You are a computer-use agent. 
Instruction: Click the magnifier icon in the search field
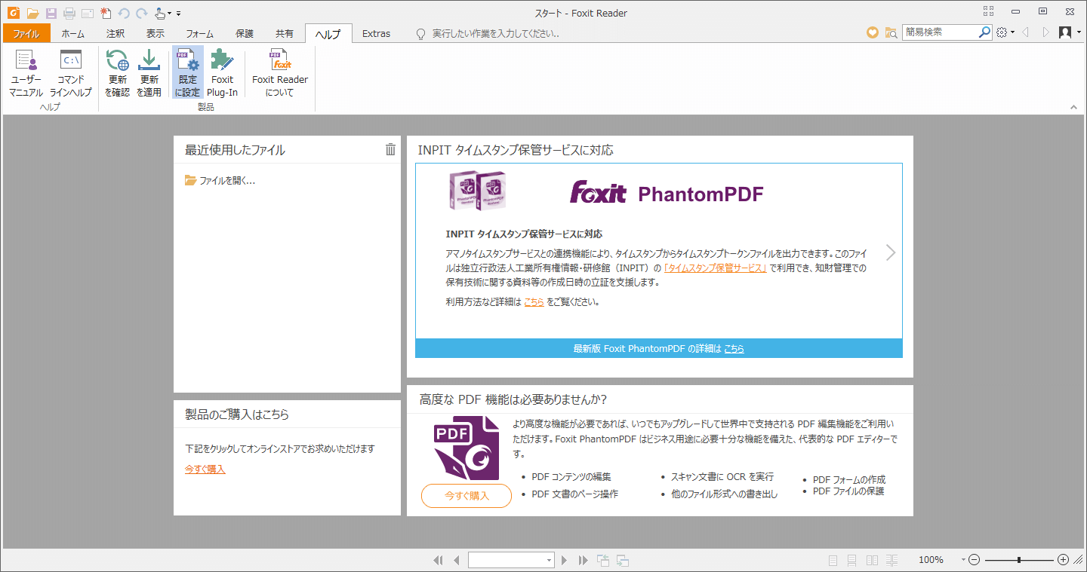pos(984,32)
